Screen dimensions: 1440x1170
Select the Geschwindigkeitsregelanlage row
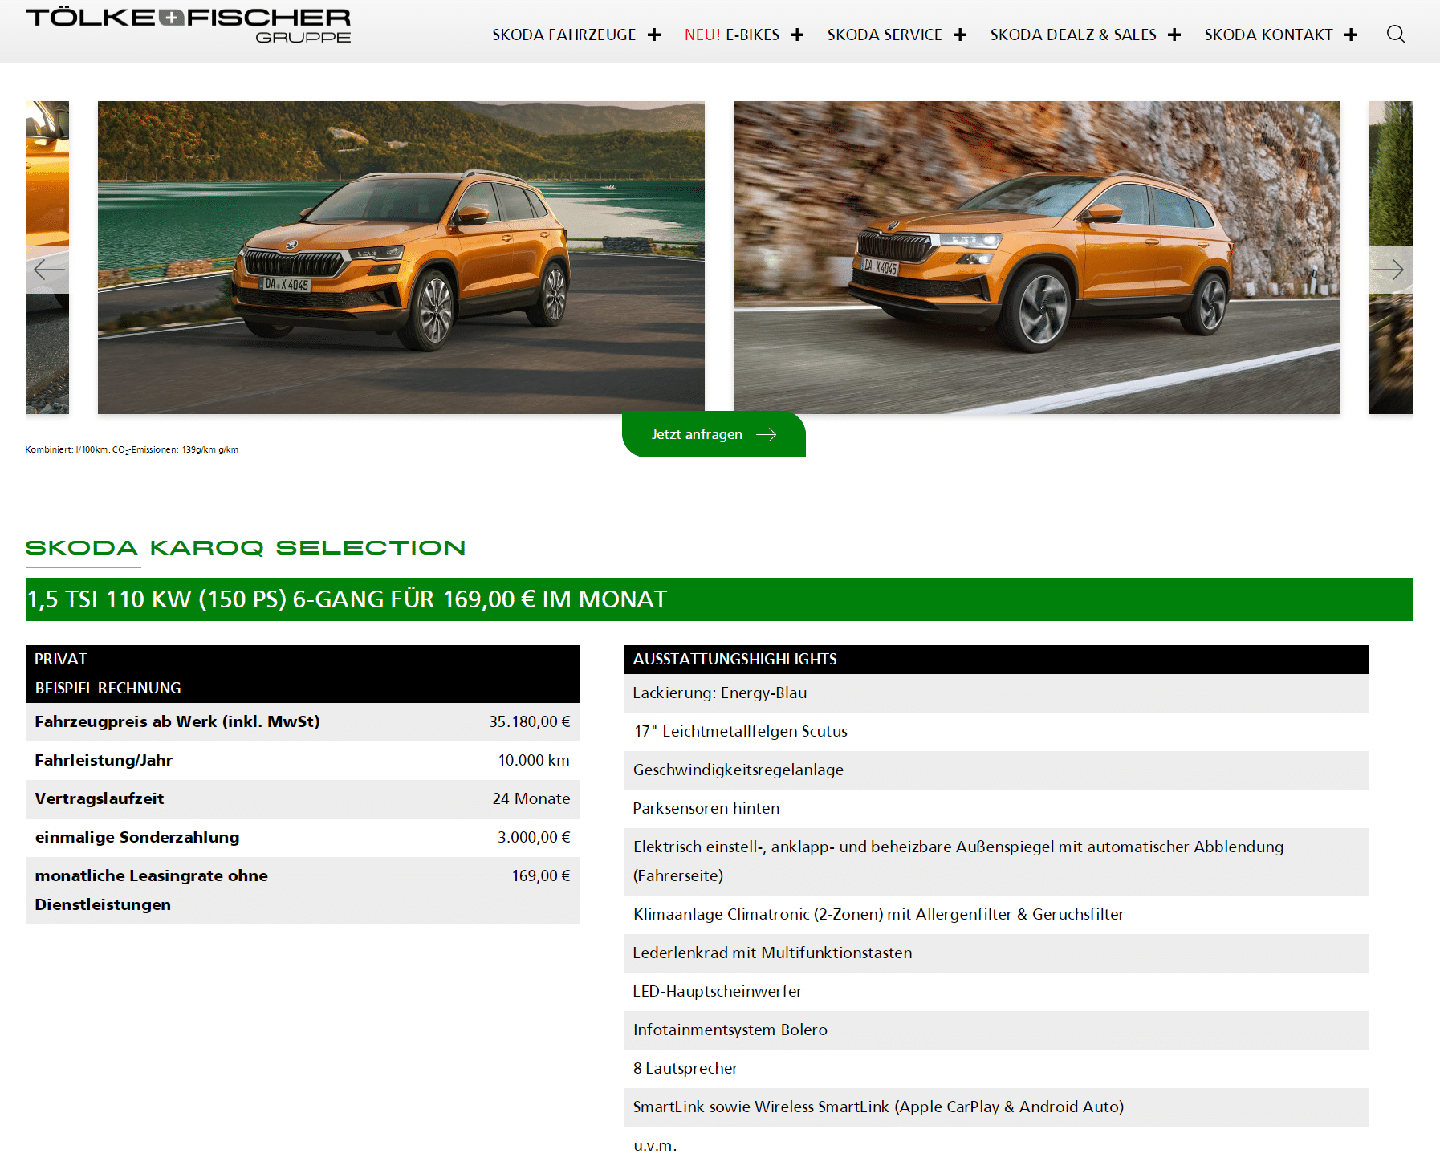(x=996, y=770)
